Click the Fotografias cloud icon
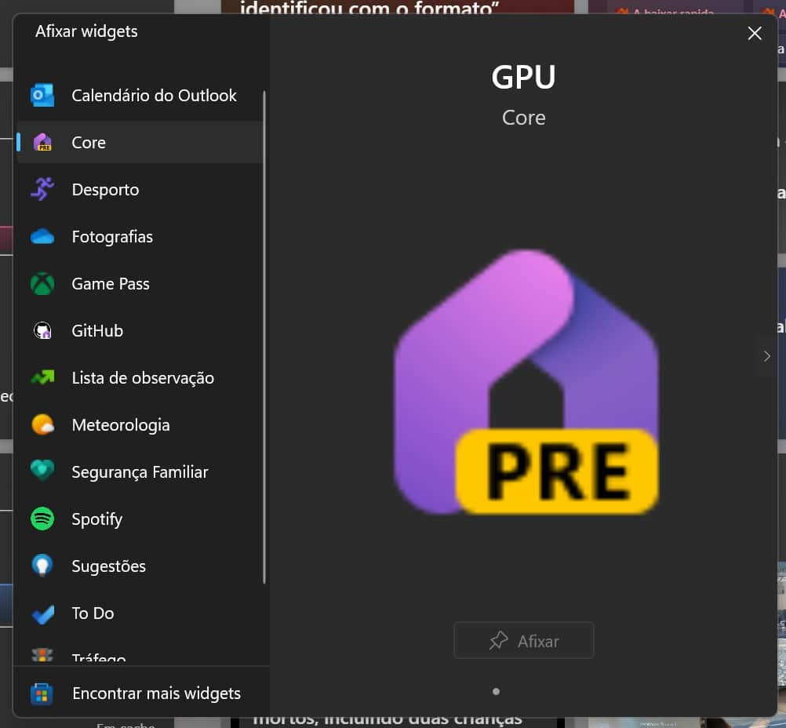 pos(42,236)
